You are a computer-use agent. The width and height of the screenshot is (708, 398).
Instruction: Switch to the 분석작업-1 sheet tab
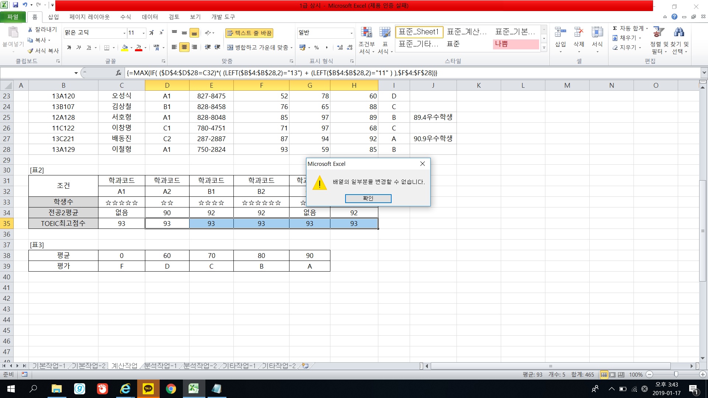160,366
